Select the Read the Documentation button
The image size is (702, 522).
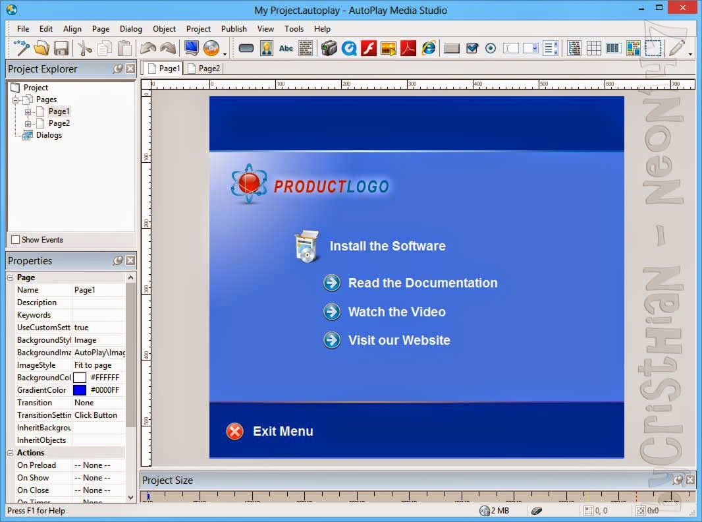click(410, 283)
